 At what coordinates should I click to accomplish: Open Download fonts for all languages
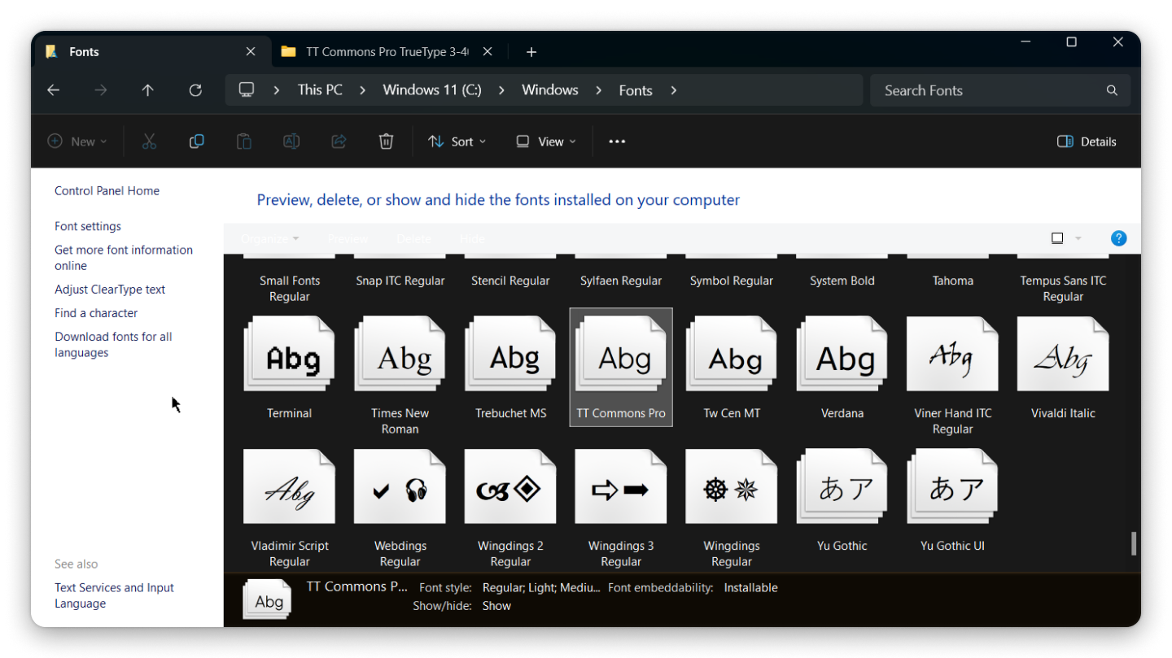(113, 345)
